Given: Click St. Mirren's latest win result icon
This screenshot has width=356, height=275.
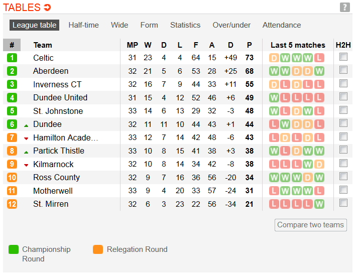Looking at the screenshot, I should (x=319, y=204).
